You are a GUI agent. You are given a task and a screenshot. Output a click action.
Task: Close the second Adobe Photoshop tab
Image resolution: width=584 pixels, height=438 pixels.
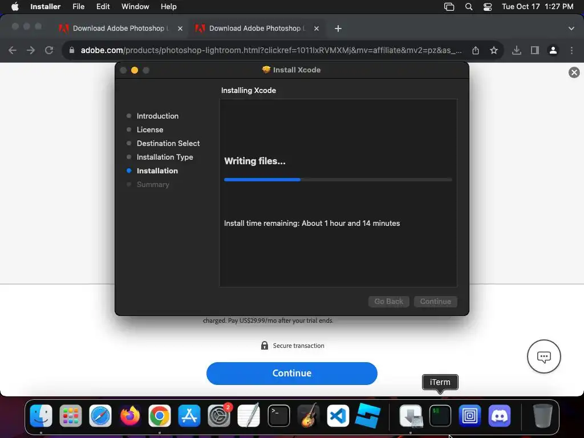coord(317,29)
